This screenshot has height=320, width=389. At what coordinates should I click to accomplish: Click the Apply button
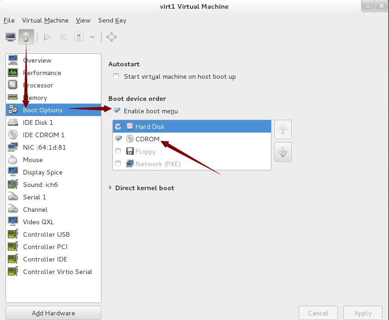pyautogui.click(x=363, y=313)
